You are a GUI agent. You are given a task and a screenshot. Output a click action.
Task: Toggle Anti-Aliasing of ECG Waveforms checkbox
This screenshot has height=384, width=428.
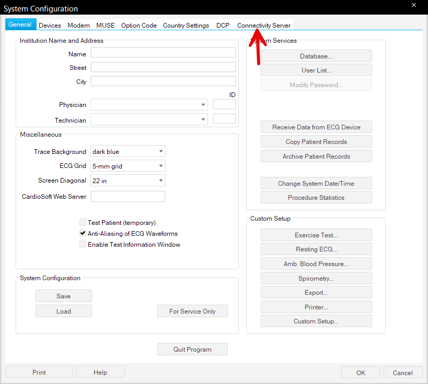pyautogui.click(x=83, y=234)
